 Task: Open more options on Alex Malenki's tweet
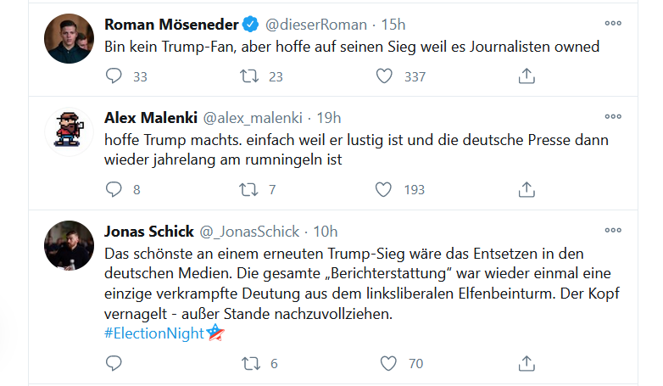point(612,116)
